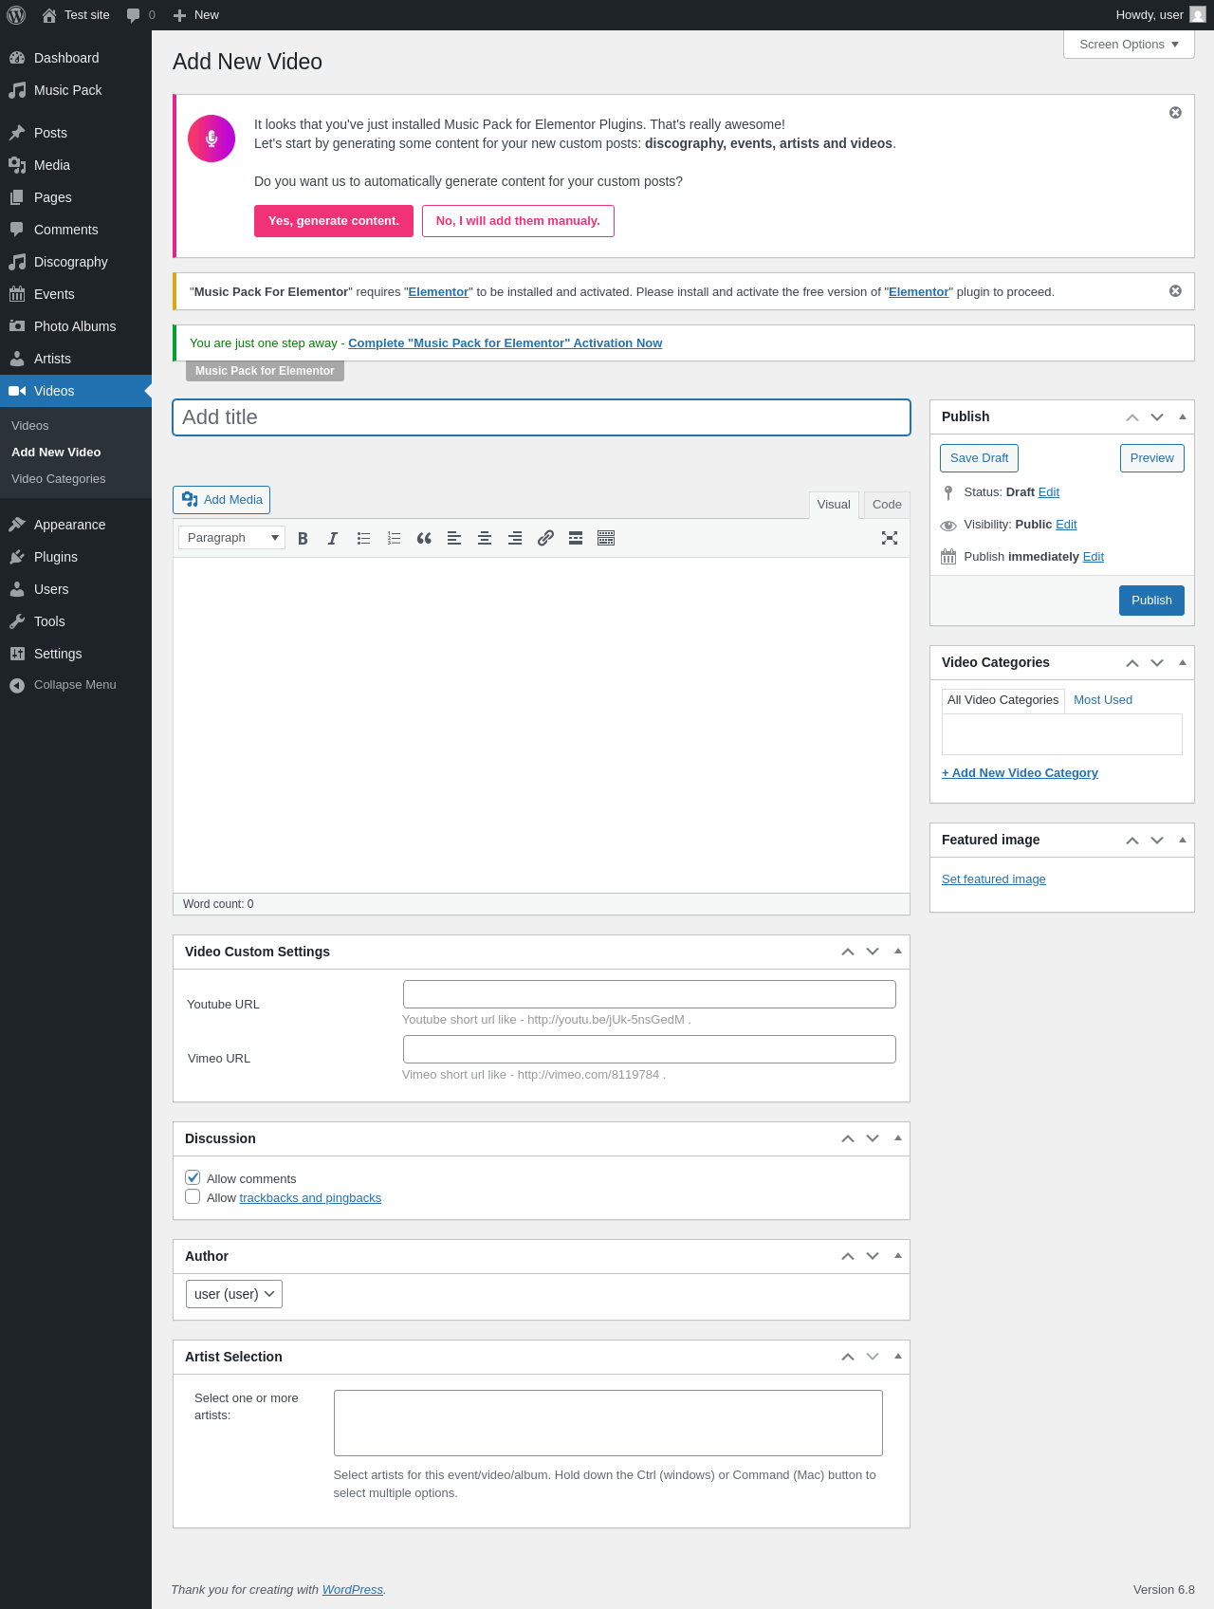
Task: Open the Paragraph format dropdown
Action: [x=231, y=538]
